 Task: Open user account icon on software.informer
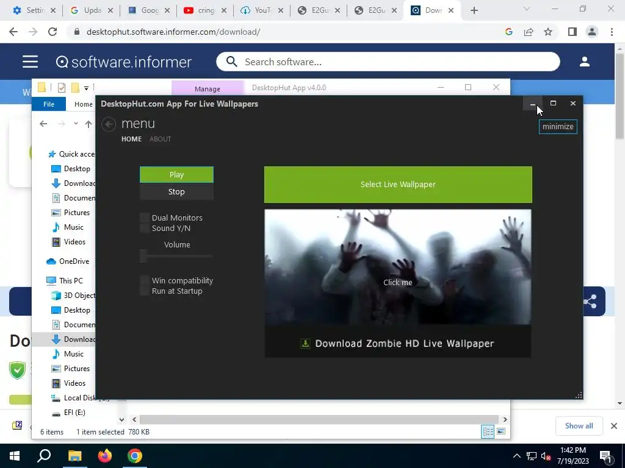(x=585, y=62)
